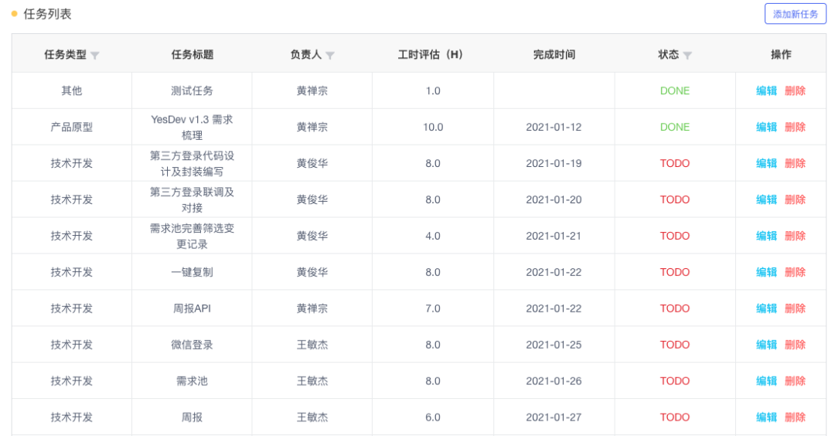Edit the YesDev v1.3 需求梳理 task
The width and height of the screenshot is (835, 436).
[766, 128]
